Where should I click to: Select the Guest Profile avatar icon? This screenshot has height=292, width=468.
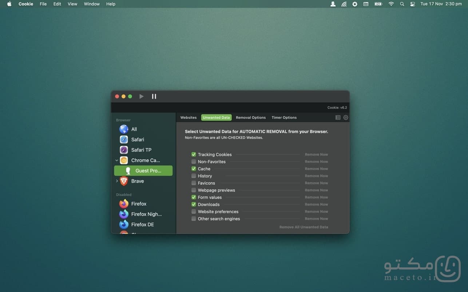coord(128,171)
